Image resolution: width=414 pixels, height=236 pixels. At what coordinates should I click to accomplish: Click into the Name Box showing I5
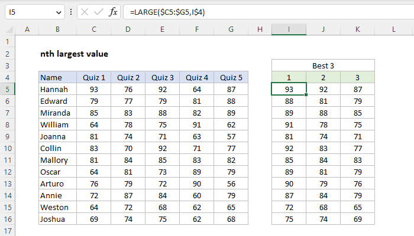(x=28, y=12)
